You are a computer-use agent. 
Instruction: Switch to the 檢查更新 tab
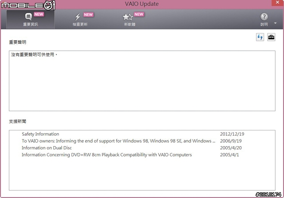coord(80,19)
